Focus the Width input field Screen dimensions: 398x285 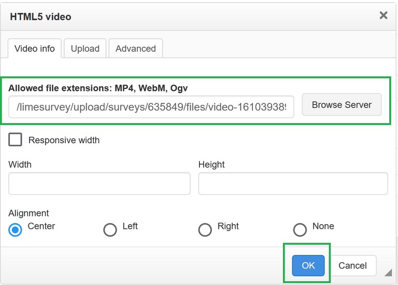(x=99, y=184)
